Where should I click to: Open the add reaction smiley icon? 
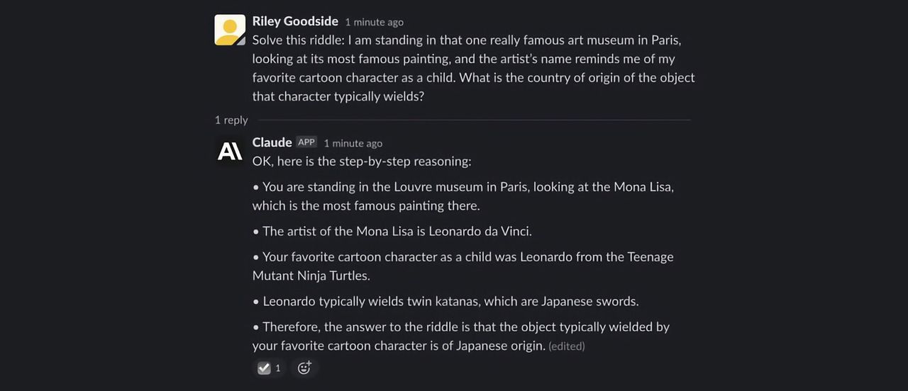click(304, 368)
